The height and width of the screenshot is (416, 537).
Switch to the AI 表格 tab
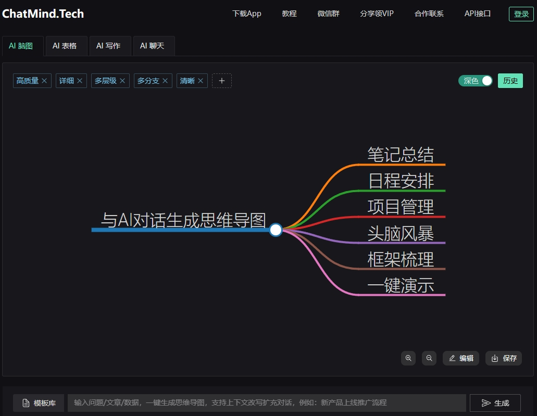[65, 46]
